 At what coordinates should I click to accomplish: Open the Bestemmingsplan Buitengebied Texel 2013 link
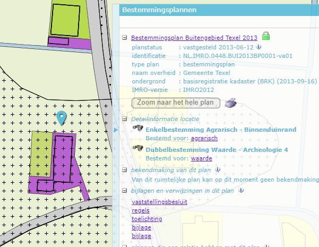click(x=194, y=38)
